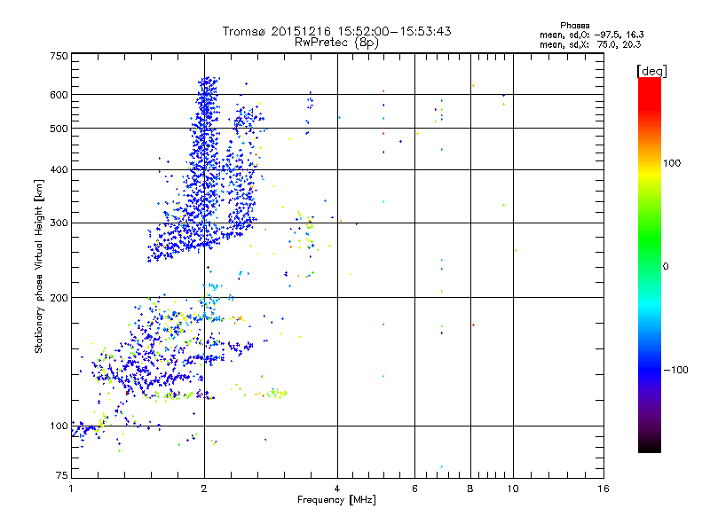Click y-axis tick label '600'

coord(59,95)
